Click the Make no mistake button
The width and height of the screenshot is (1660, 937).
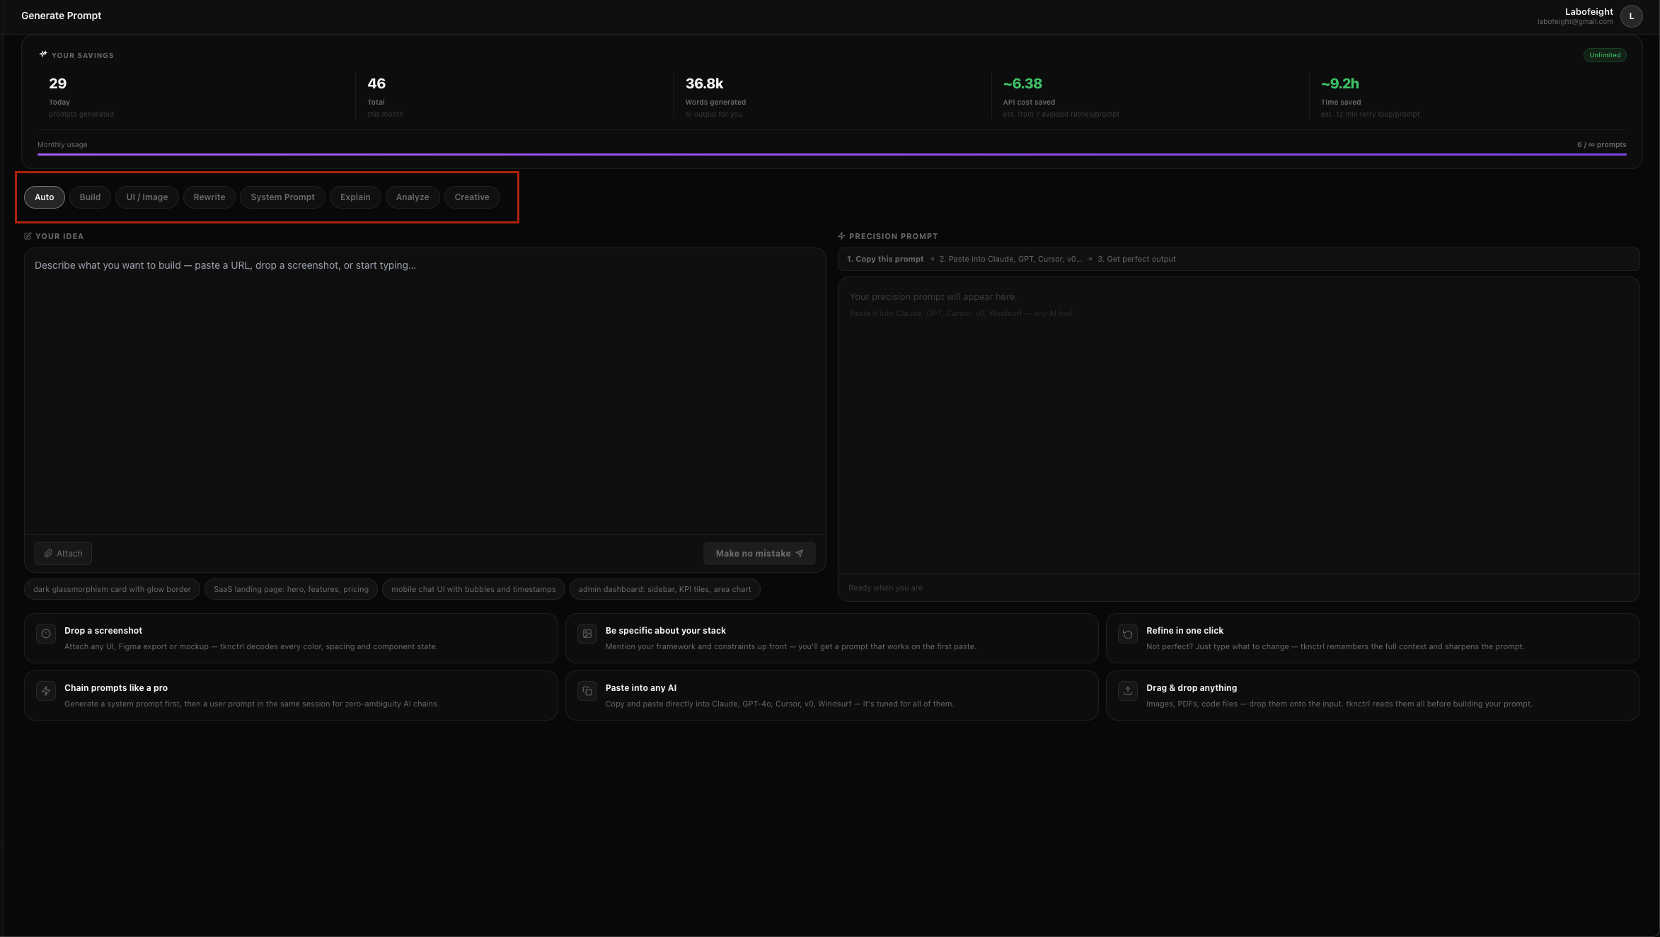point(759,554)
